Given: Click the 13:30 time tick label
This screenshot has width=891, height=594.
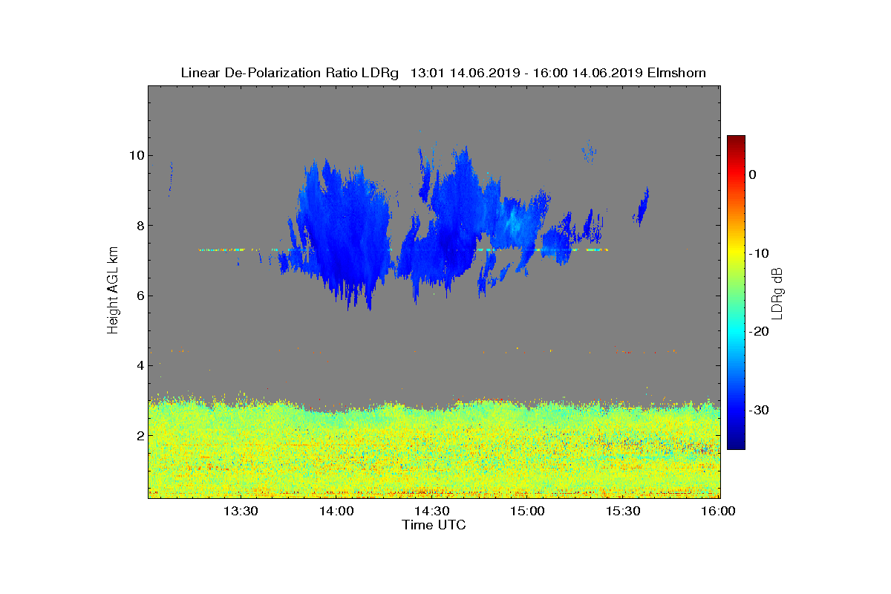Looking at the screenshot, I should 241,511.
